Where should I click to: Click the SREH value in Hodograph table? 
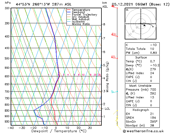pos(153,118)
